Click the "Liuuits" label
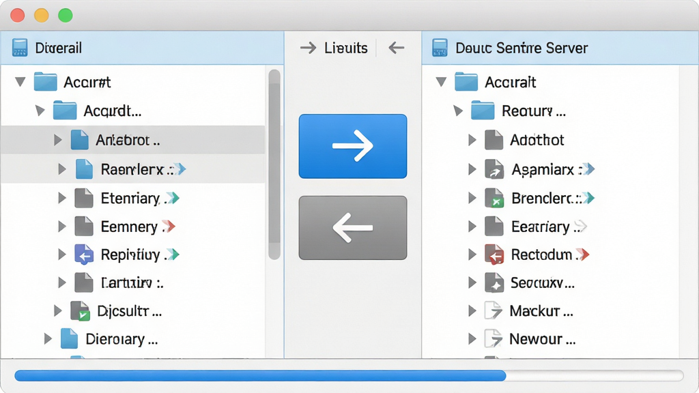699x393 pixels. [346, 48]
